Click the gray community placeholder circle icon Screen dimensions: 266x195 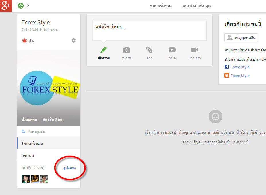coord(215,117)
